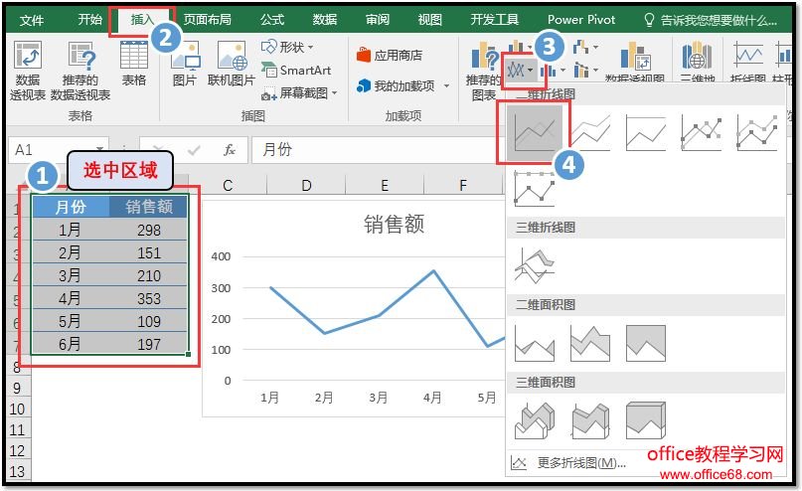Expand the waterfall chart dropdown

coord(595,48)
